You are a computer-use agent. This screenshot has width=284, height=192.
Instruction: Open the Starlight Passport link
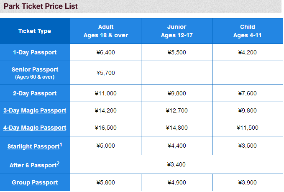(x=33, y=147)
